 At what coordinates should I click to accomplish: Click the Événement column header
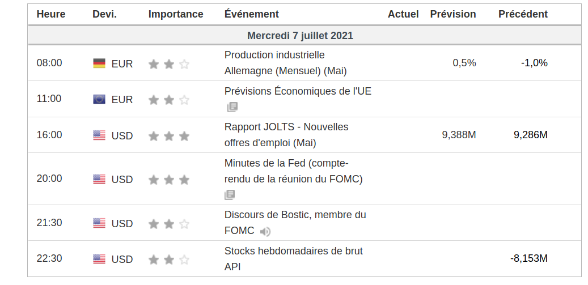tap(251, 14)
